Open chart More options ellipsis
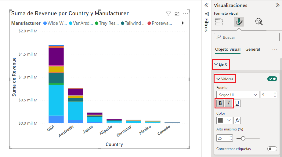282x157 pixels. point(186,14)
